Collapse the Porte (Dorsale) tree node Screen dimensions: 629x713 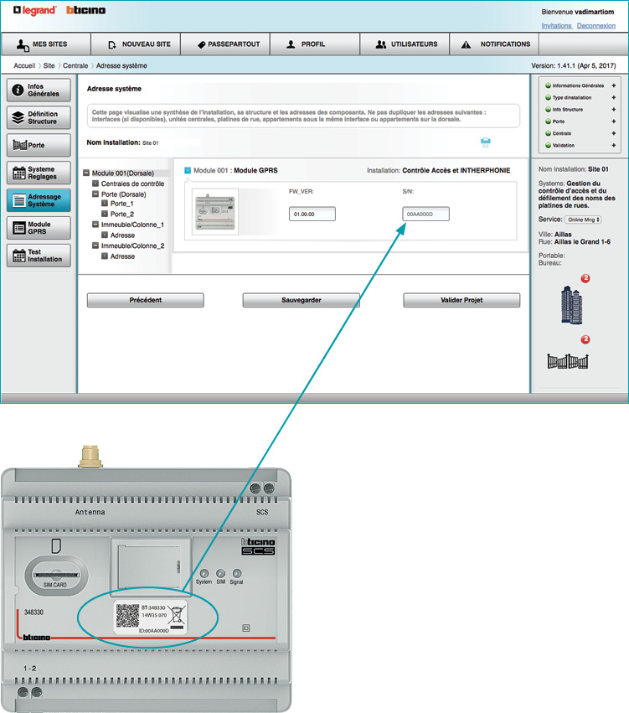pyautogui.click(x=95, y=194)
